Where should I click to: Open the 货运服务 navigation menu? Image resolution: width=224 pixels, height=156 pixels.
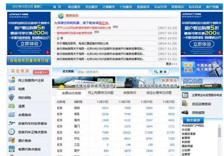pyautogui.click(x=91, y=7)
